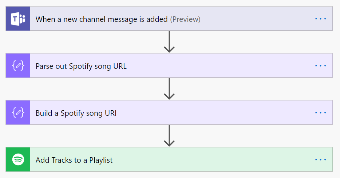340x178 pixels.
Task: Click empty header space of the Teams trigger card
Action: coord(255,19)
